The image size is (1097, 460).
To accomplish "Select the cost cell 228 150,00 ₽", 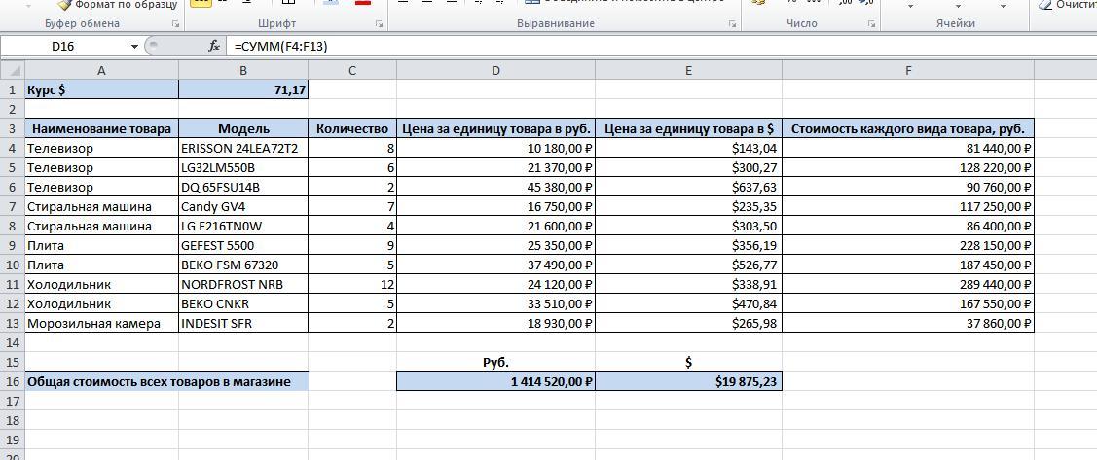I will pos(908,245).
